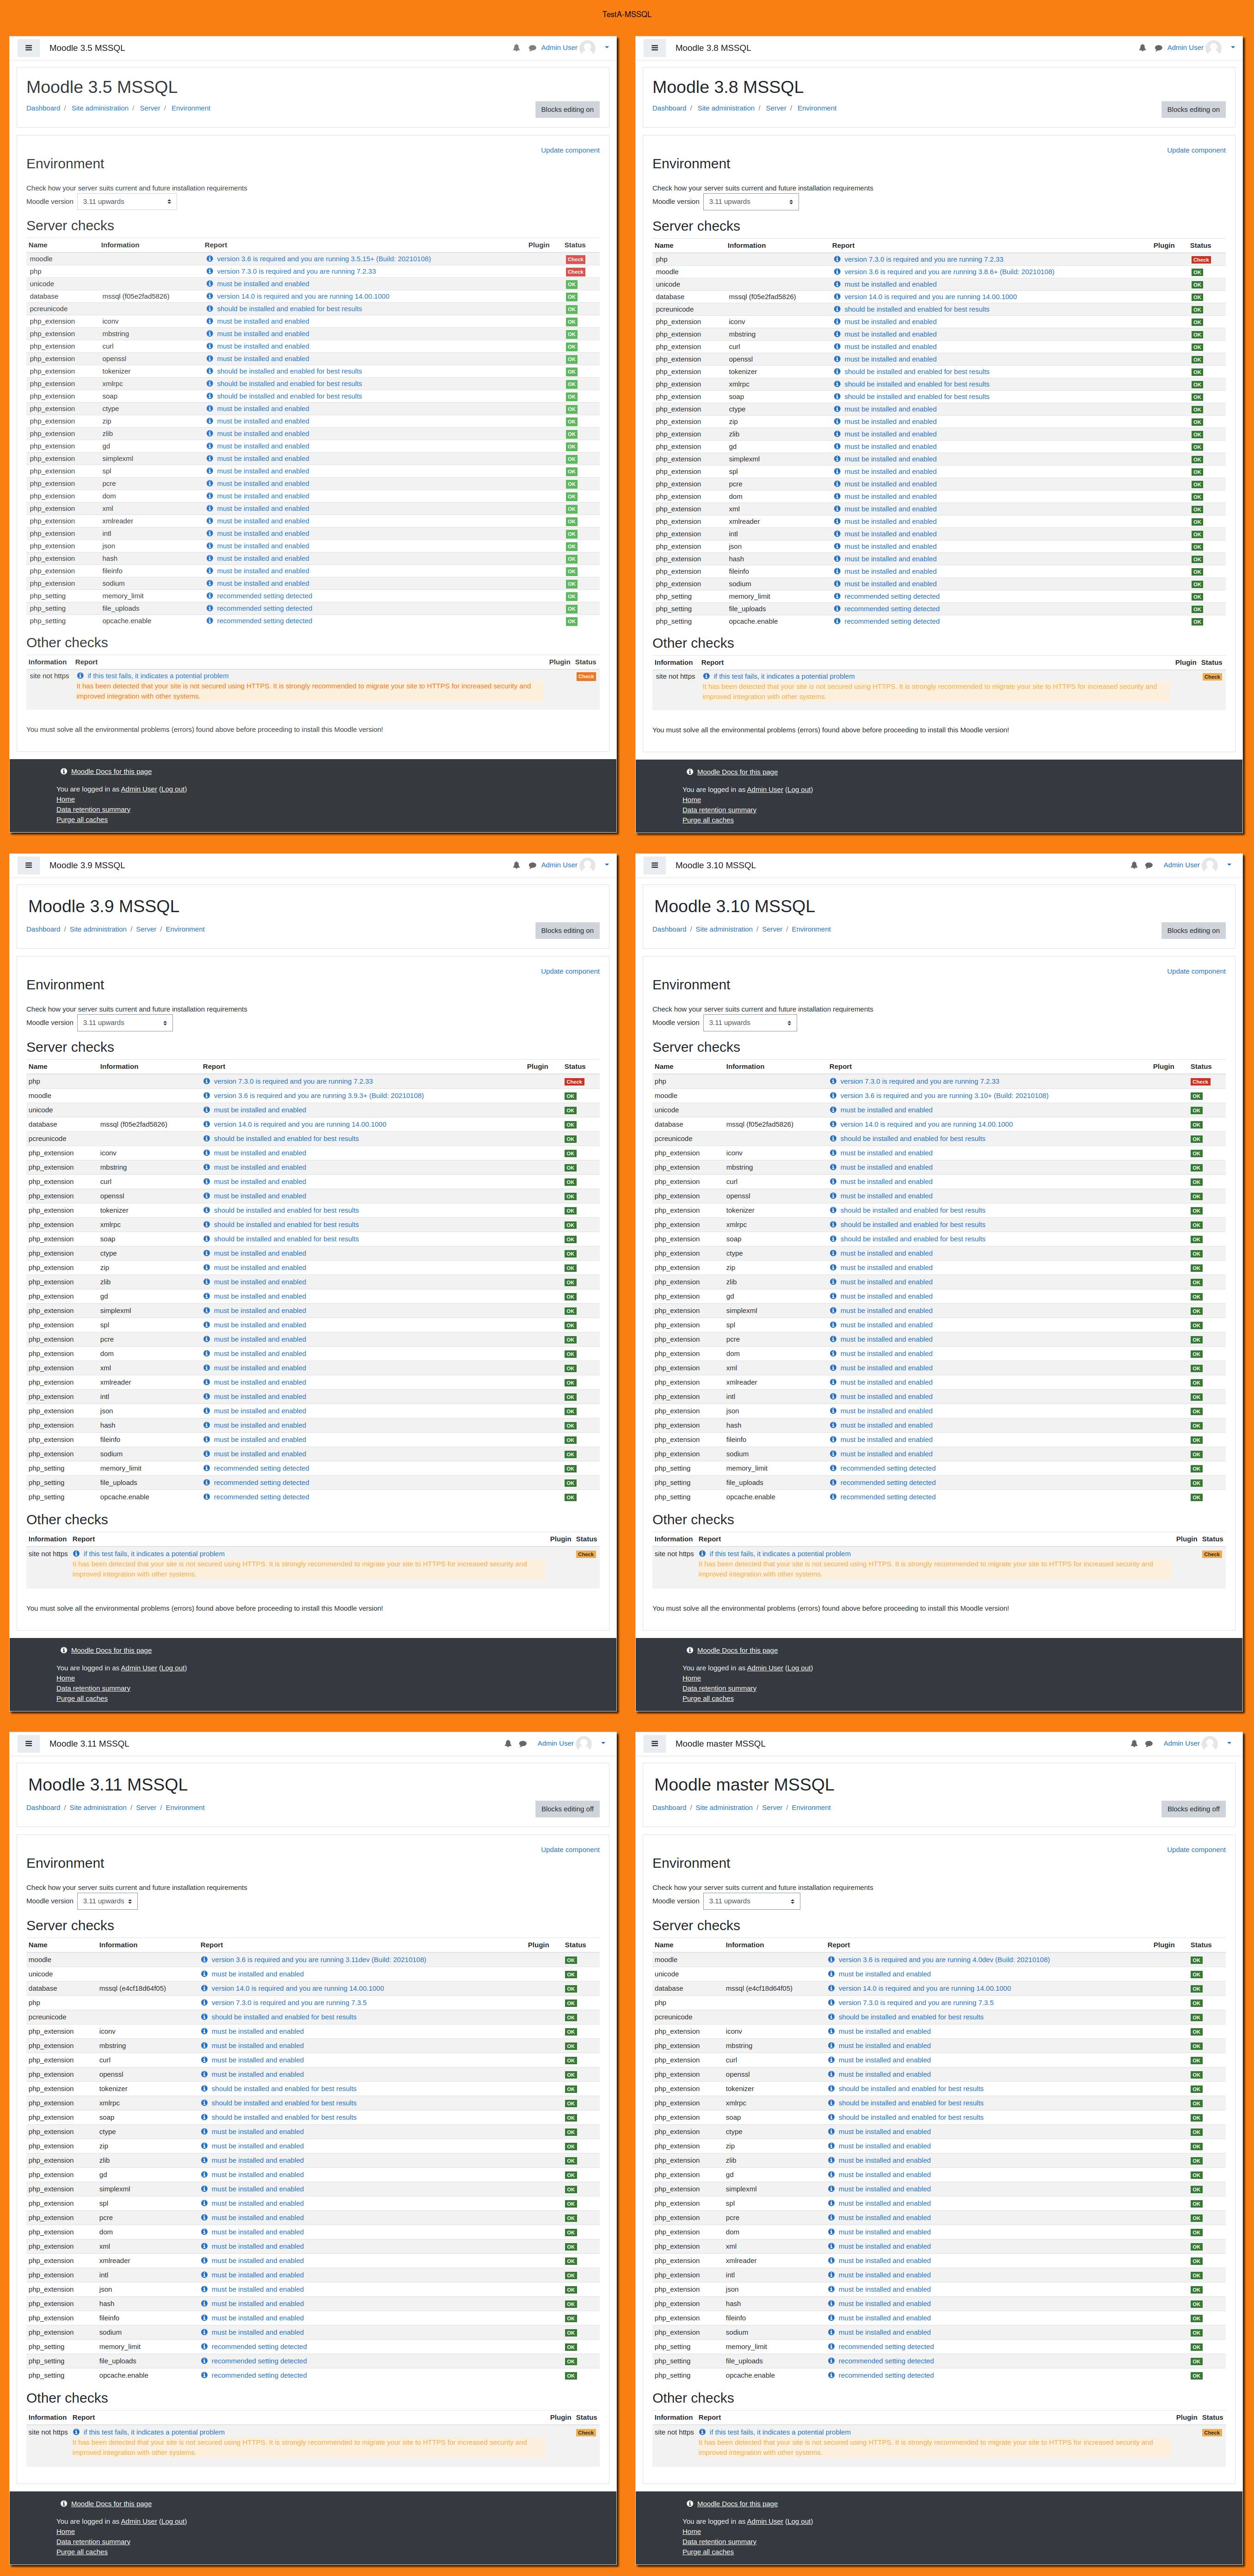The image size is (1254, 2576).
Task: Click Log out link in 3.9 footer
Action: point(173,1668)
